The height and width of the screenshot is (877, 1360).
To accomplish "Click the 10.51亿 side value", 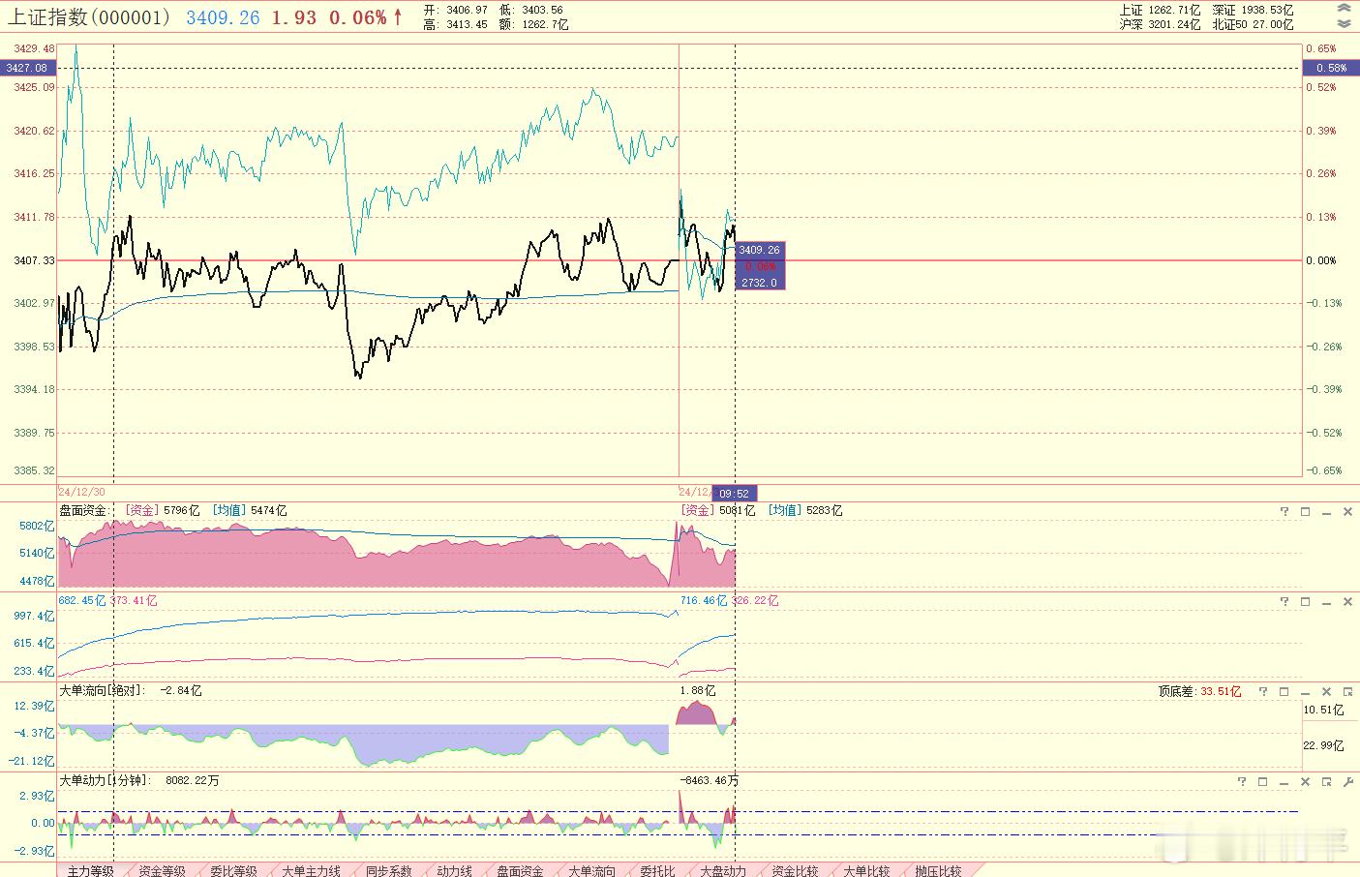I will tap(1323, 710).
